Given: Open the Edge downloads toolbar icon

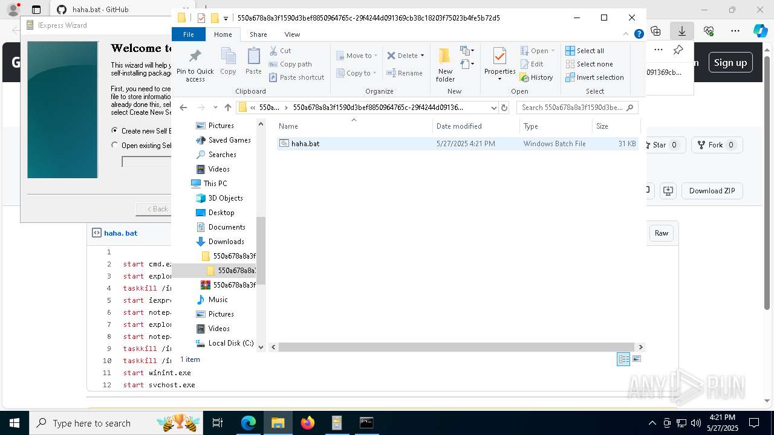Looking at the screenshot, I should coord(682,31).
